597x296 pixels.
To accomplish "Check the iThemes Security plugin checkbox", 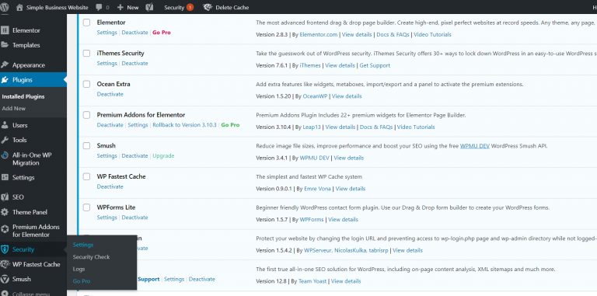I will pos(87,54).
